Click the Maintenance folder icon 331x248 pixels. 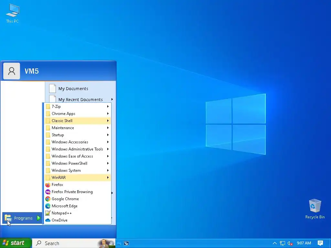click(x=48, y=128)
